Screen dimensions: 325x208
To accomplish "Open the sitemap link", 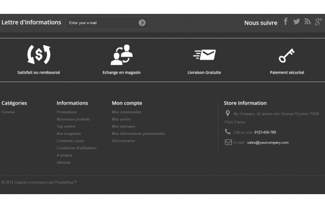I will [63, 162].
